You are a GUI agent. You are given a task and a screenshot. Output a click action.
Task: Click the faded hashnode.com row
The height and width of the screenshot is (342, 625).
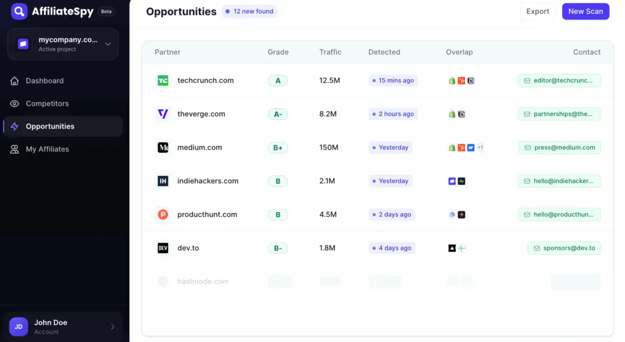point(377,282)
